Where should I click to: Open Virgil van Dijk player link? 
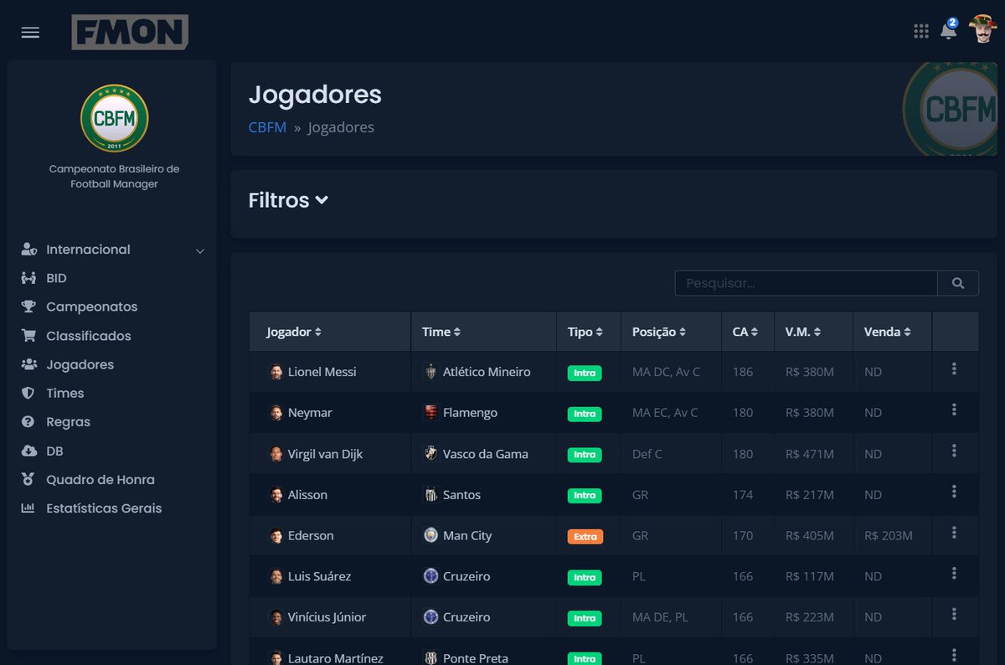click(x=325, y=454)
